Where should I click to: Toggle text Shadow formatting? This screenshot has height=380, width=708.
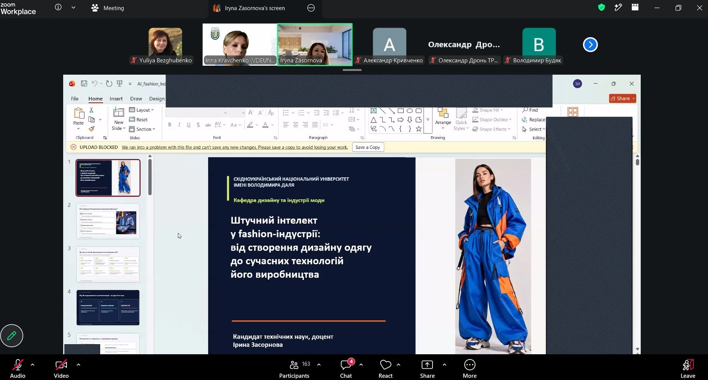[198, 125]
